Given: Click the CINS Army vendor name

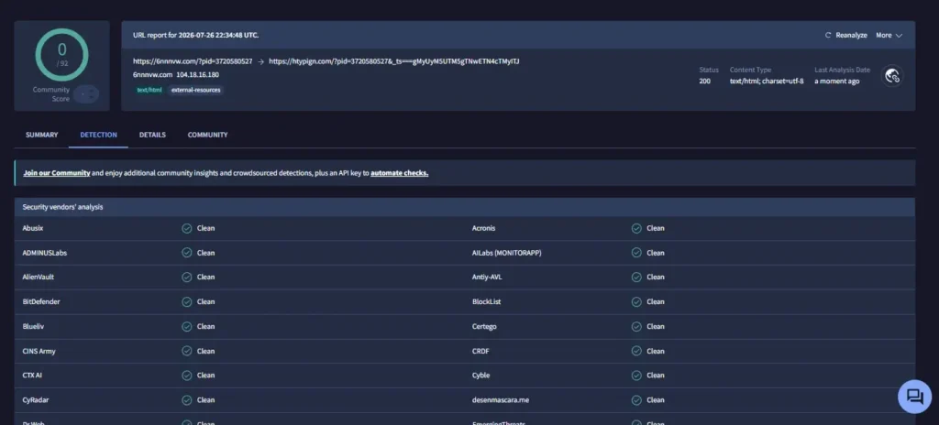Looking at the screenshot, I should [39, 351].
